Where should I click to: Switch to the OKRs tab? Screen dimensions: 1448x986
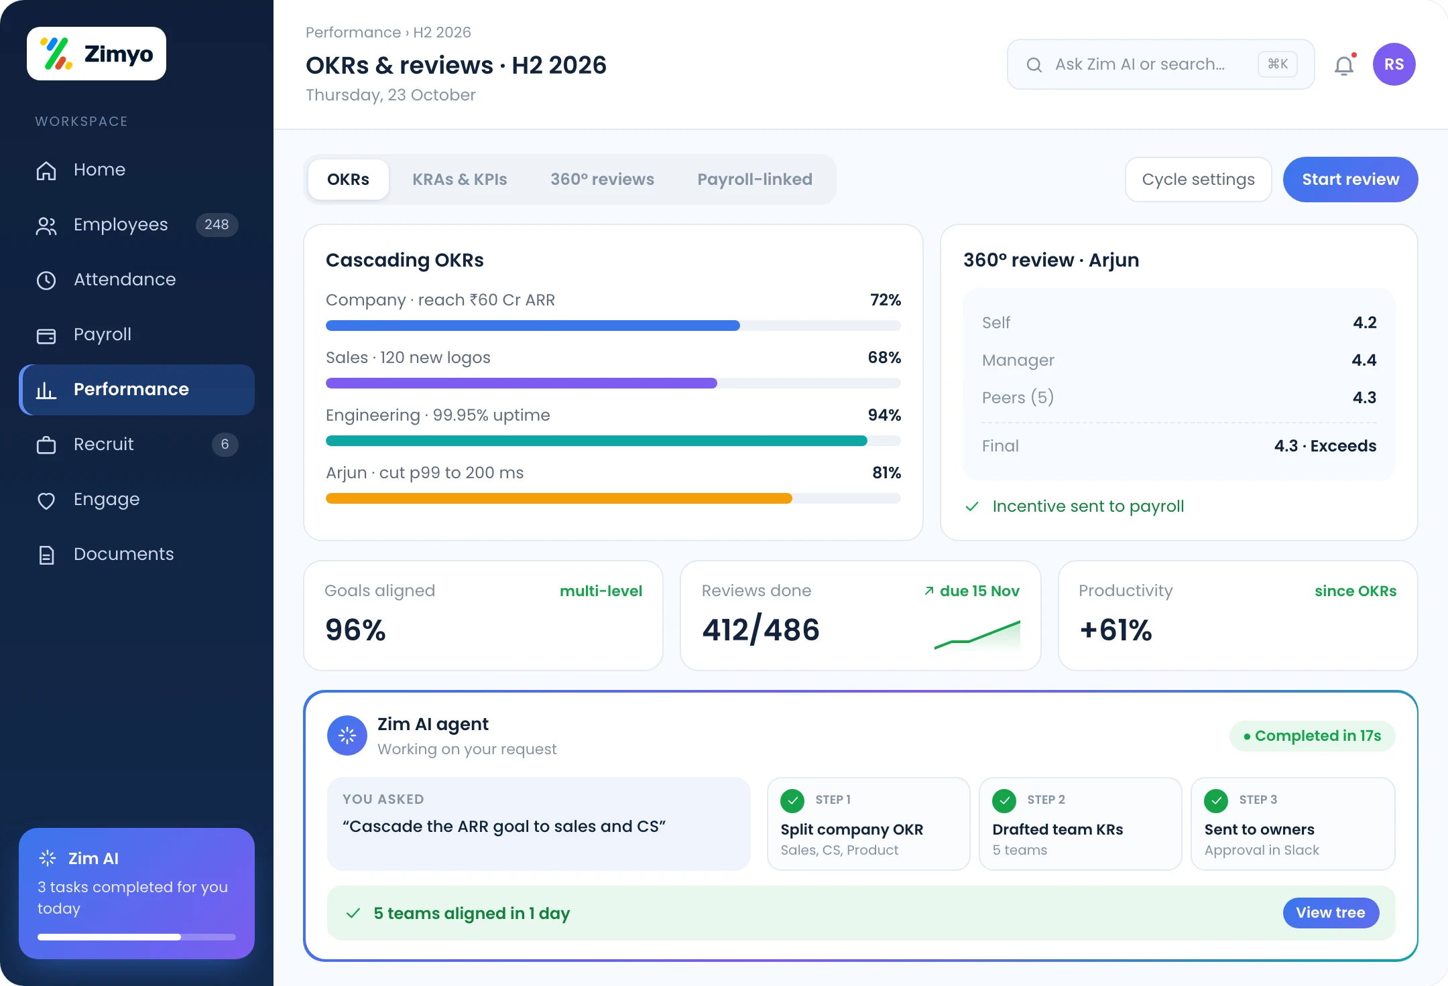coord(349,180)
